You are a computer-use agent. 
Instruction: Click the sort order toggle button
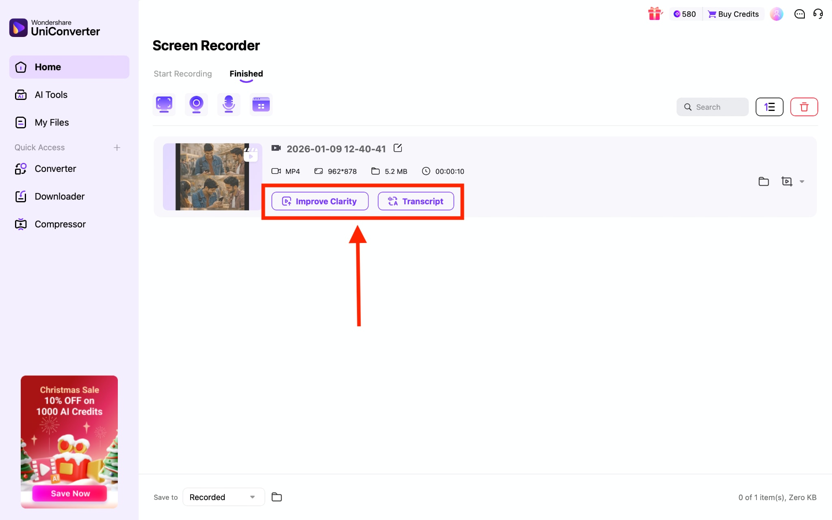point(769,107)
